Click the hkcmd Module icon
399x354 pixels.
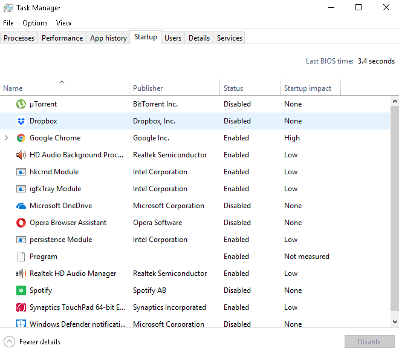21,172
